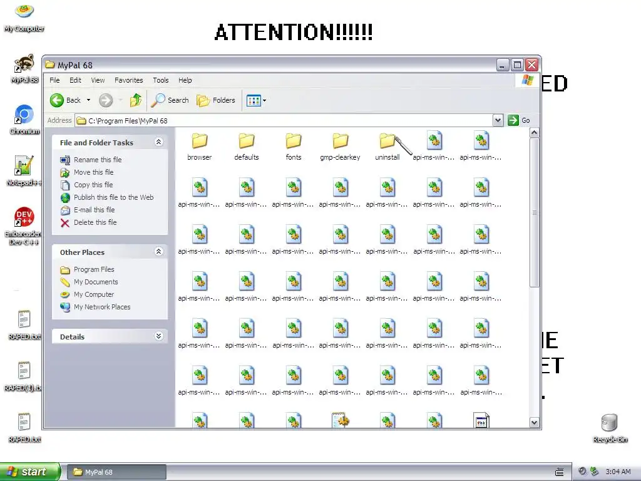This screenshot has height=481, width=641.
Task: Toggle the Folders tree pane
Action: point(216,100)
